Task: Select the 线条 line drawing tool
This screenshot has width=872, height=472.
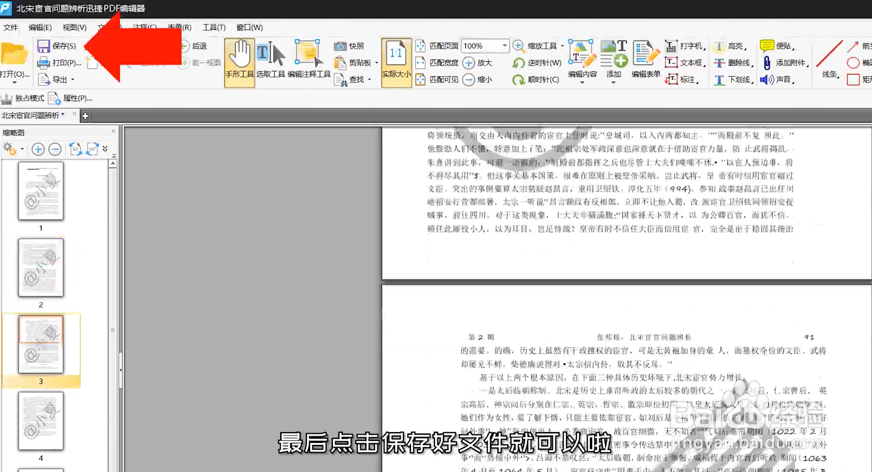Action: click(x=829, y=59)
